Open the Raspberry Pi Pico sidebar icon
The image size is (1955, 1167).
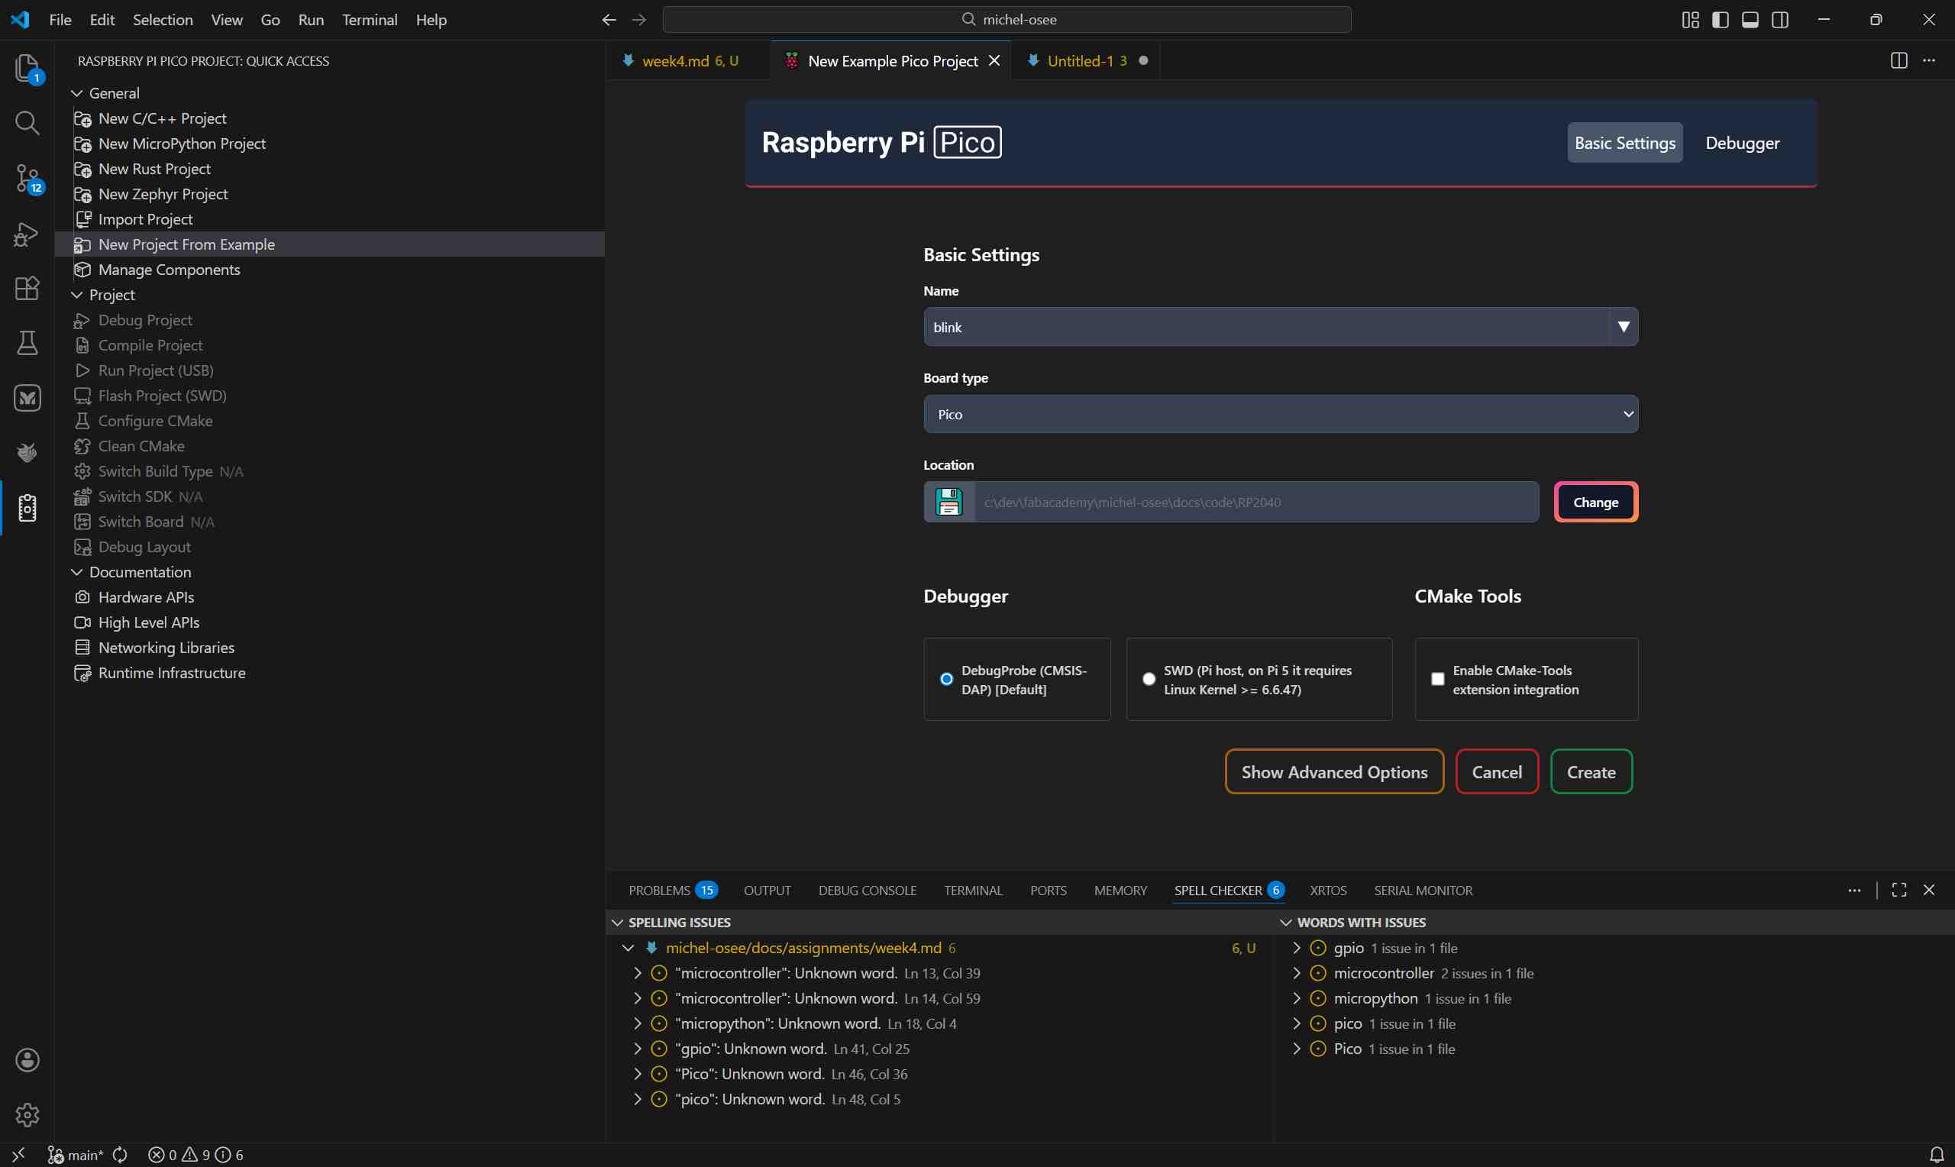coord(27,508)
